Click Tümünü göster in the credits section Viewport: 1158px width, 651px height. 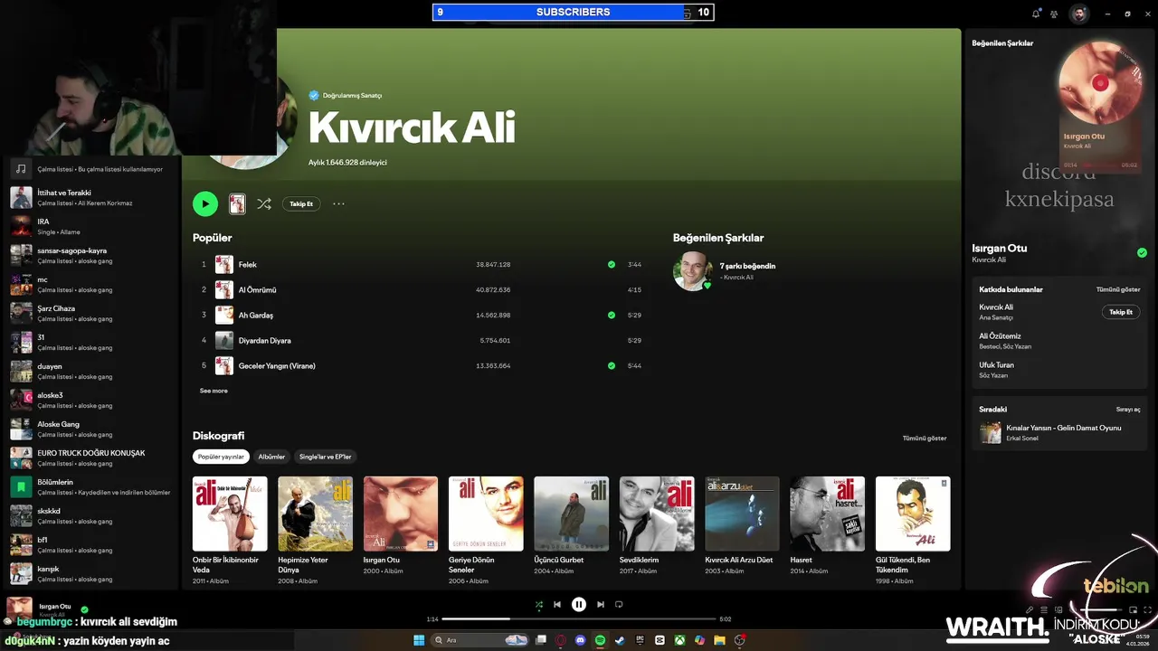(x=1118, y=289)
